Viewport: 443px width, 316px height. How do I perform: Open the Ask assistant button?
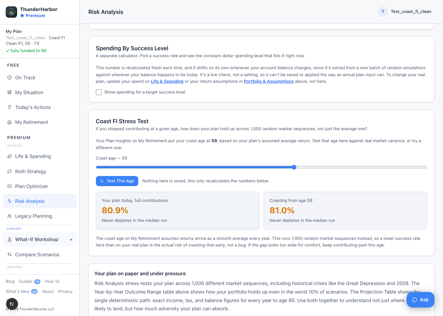(420, 300)
